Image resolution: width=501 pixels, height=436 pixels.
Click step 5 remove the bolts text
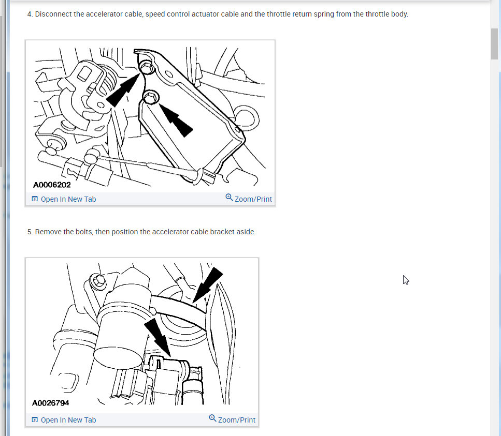(141, 232)
